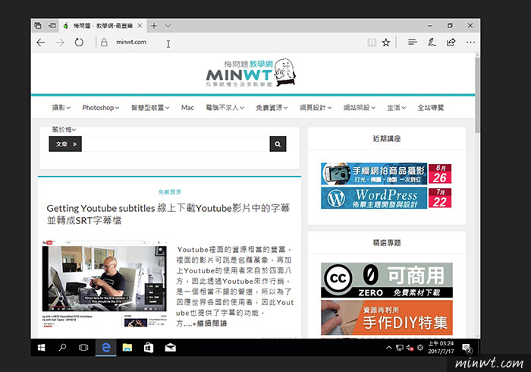
Task: Expand the 關於梅 menu
Action: pyautogui.click(x=64, y=129)
